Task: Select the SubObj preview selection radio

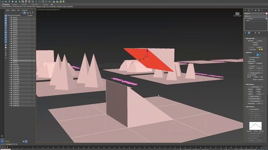Action: coord(253,77)
